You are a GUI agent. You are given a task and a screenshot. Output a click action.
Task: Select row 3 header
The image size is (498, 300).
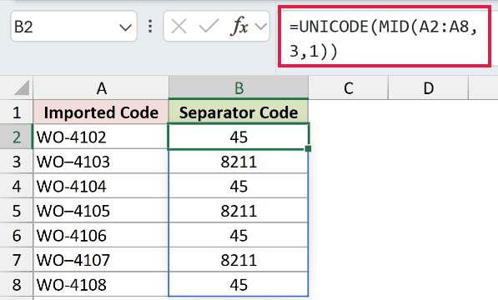(17, 162)
